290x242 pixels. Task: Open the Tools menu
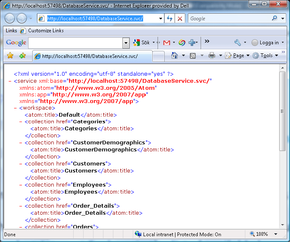tap(266, 55)
